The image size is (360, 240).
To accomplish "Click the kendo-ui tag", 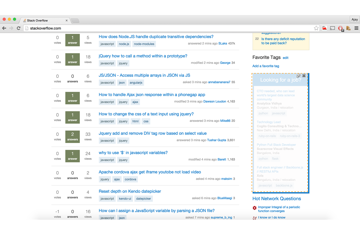I will click(125, 199).
